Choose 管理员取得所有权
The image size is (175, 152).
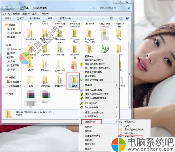pyautogui.click(x=99, y=72)
